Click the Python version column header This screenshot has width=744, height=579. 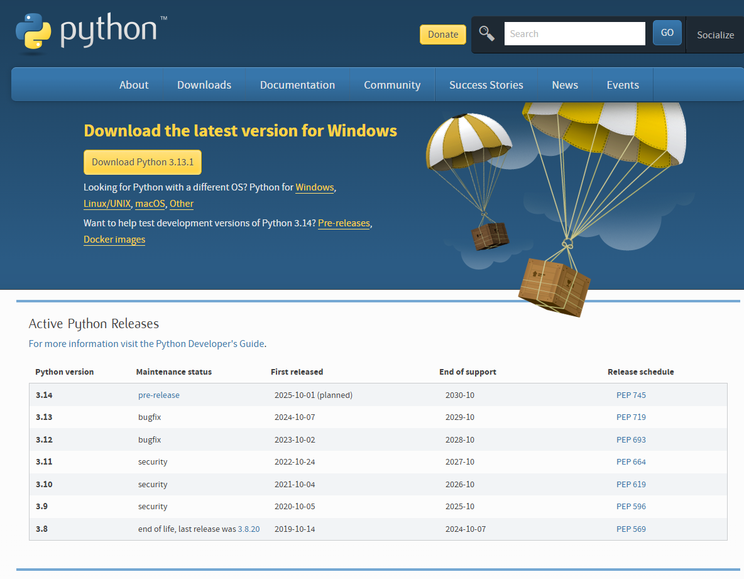(65, 372)
